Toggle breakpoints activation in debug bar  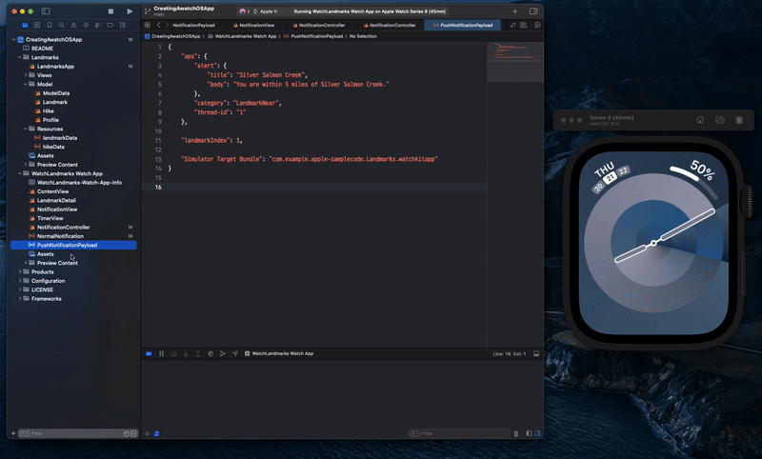[x=149, y=353]
